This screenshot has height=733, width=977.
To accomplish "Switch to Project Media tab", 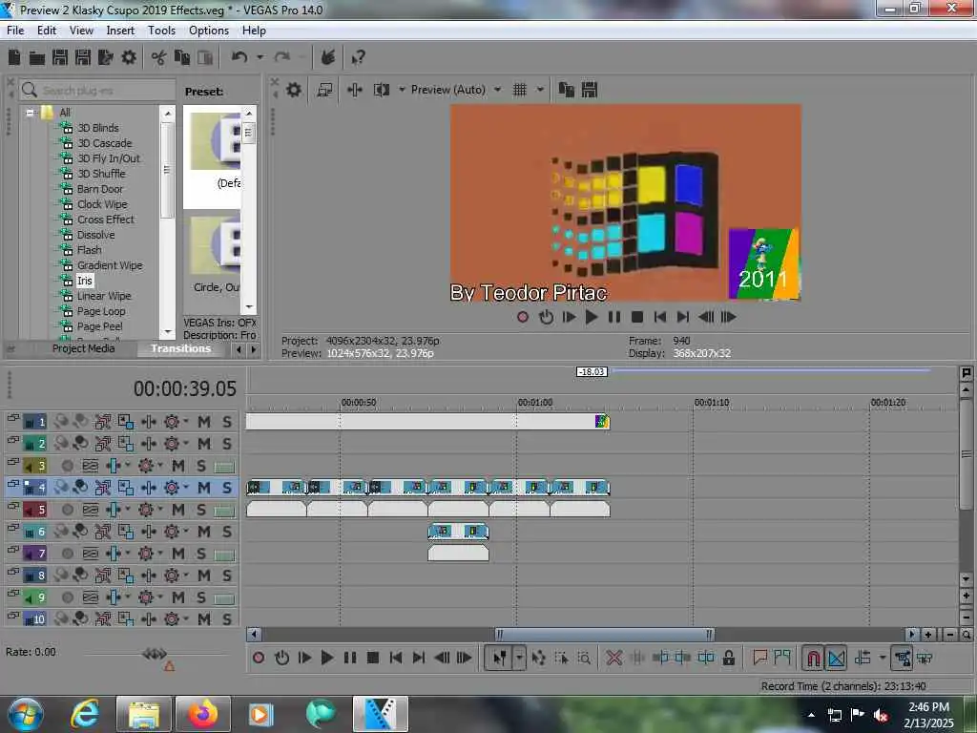I will click(x=84, y=348).
